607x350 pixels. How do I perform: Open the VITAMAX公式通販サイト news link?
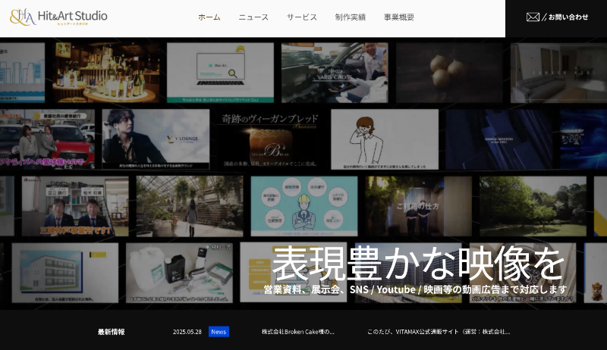point(439,332)
